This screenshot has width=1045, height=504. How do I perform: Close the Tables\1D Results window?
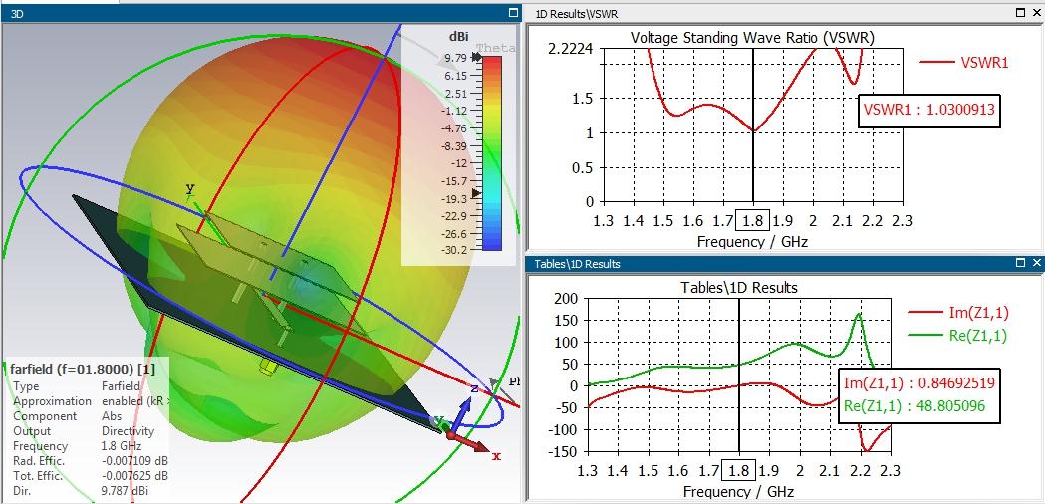point(1037,263)
